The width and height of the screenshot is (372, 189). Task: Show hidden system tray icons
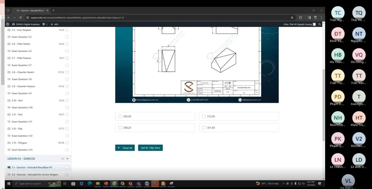pos(283,184)
